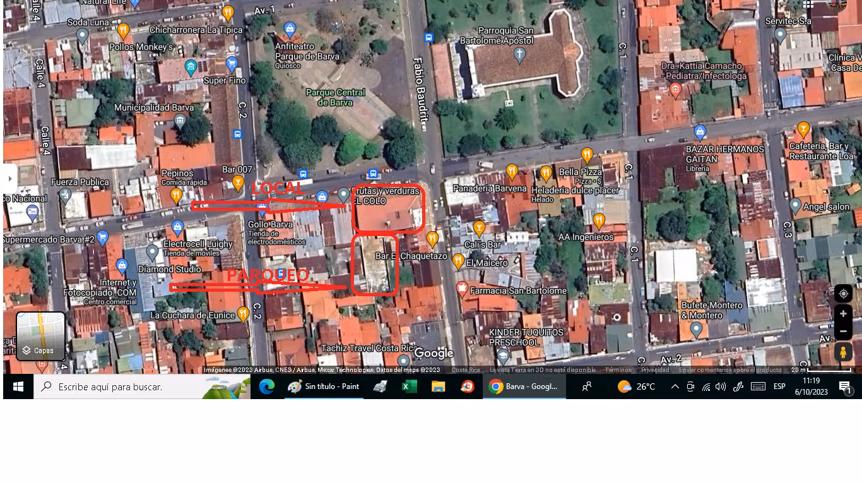The image size is (862, 485).
Task: Click the El Maicero restaurant pin
Action: coord(458,261)
